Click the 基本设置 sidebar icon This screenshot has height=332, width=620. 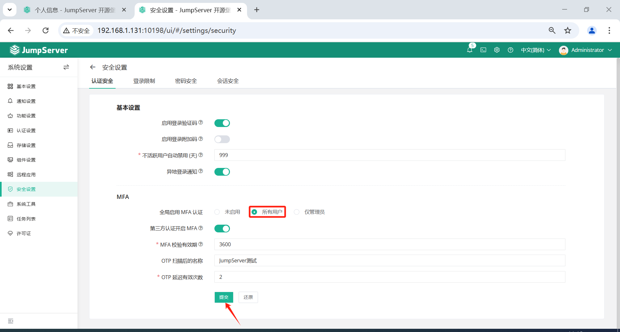10,86
